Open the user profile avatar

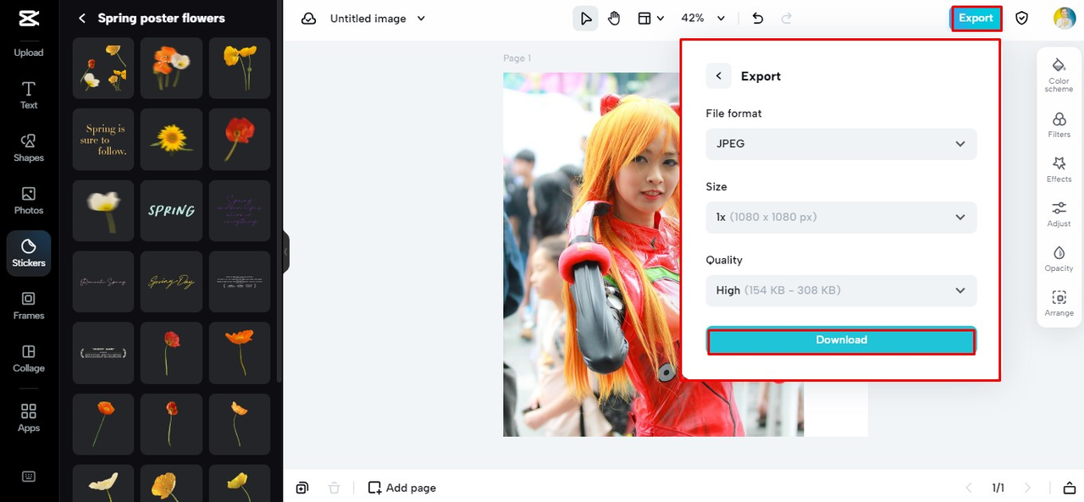pos(1065,18)
